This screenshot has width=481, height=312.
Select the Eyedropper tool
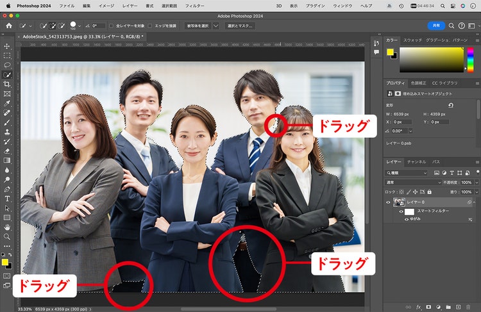[7, 103]
